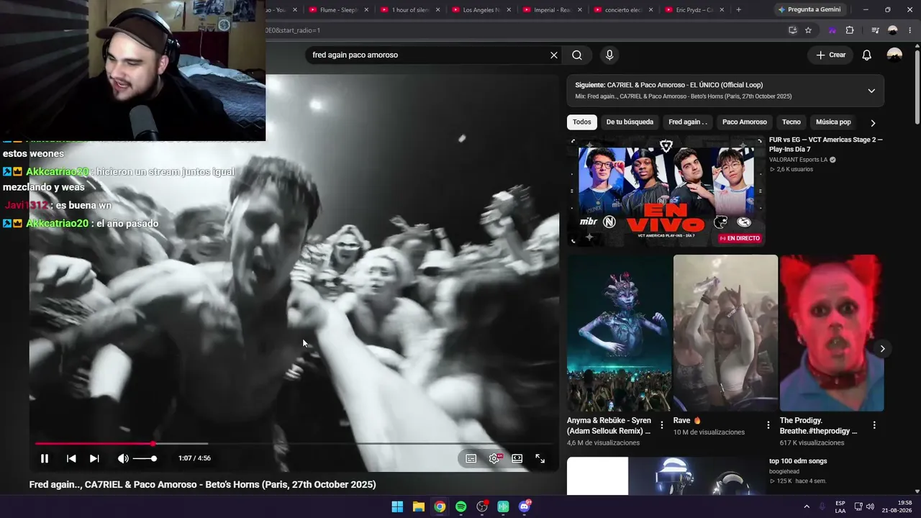Adjust the player volume slider
921x518 pixels.
click(x=145, y=458)
